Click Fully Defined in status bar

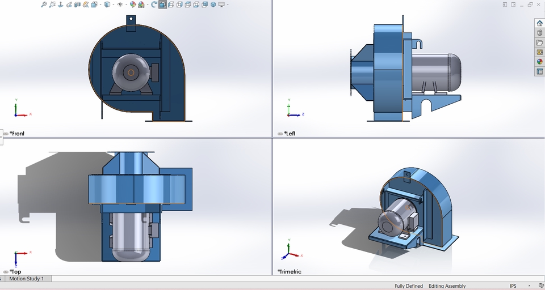(409, 286)
